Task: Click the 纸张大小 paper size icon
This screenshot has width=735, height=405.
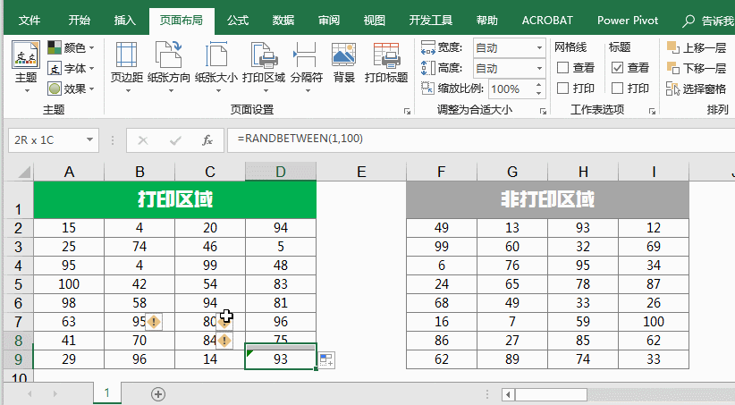Action: [x=216, y=55]
